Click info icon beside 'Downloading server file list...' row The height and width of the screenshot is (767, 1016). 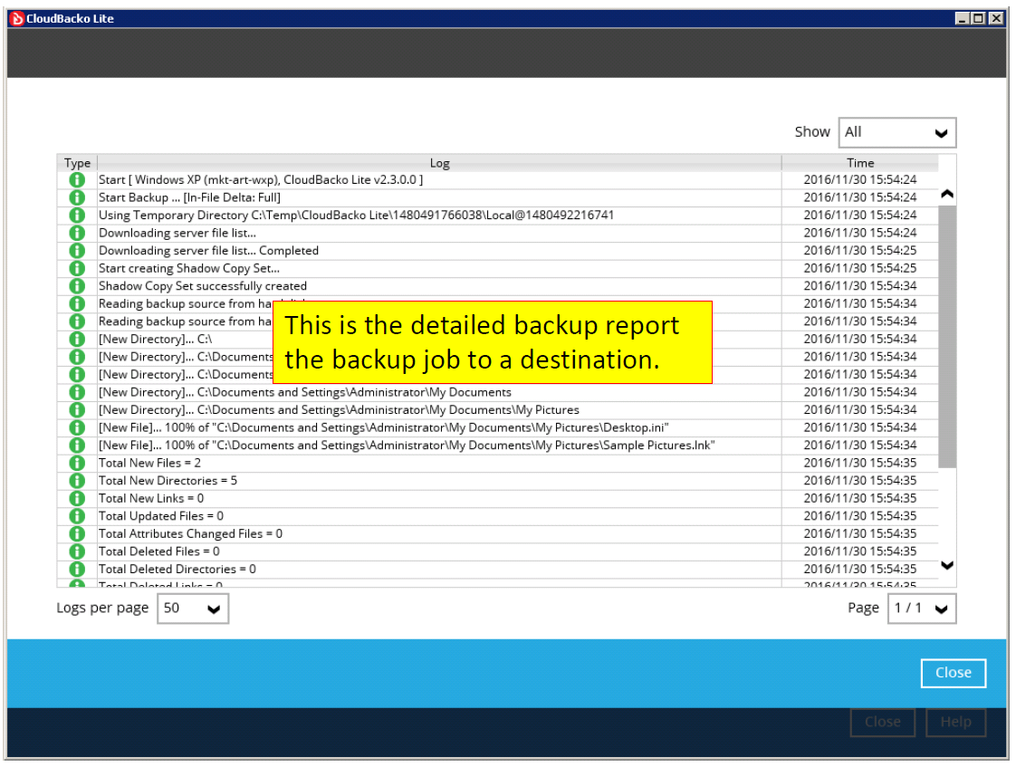[x=77, y=233]
